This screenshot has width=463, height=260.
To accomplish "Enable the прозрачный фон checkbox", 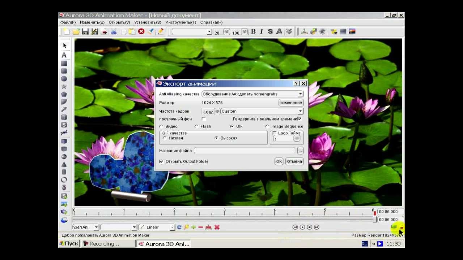I will [204, 119].
